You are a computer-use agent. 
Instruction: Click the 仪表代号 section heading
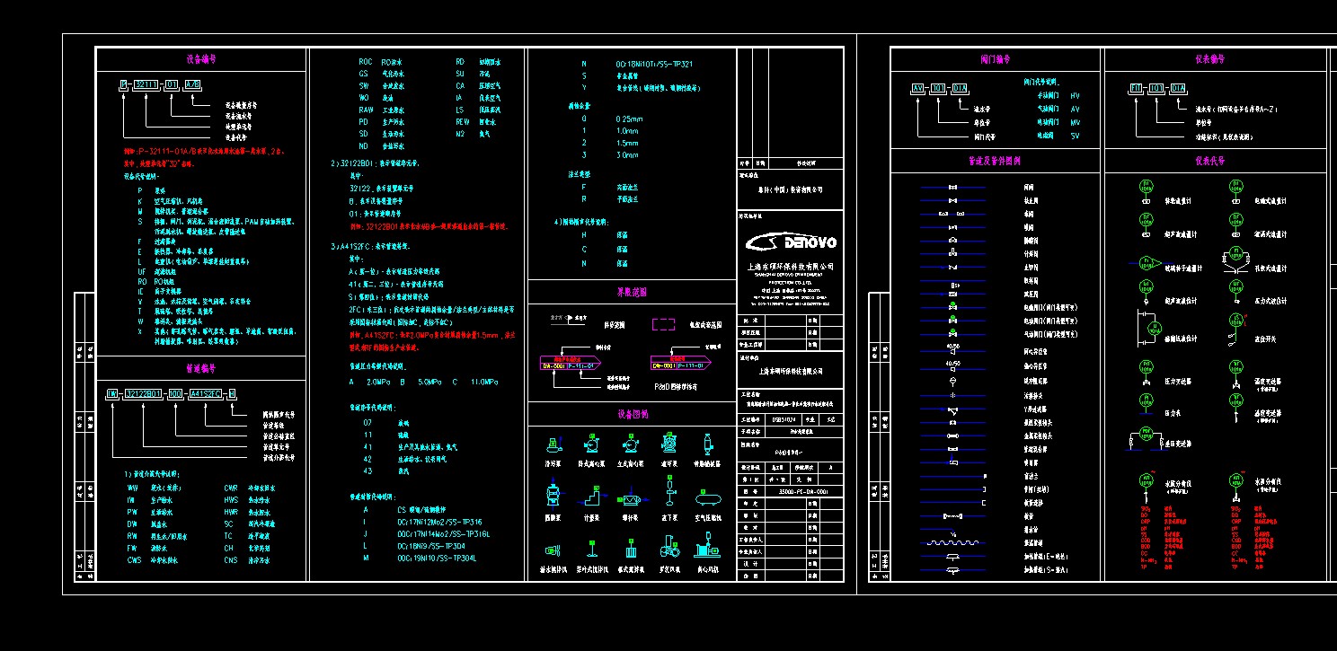tap(1209, 161)
